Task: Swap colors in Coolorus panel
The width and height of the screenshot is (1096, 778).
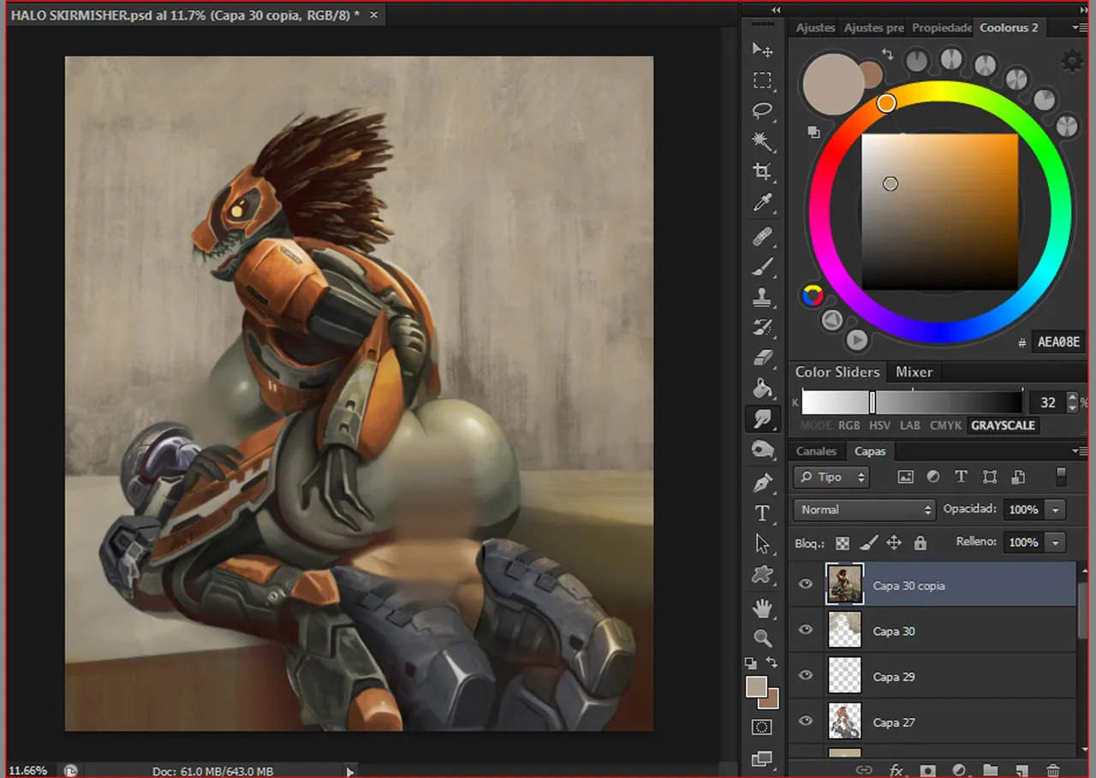Action: coord(887,55)
